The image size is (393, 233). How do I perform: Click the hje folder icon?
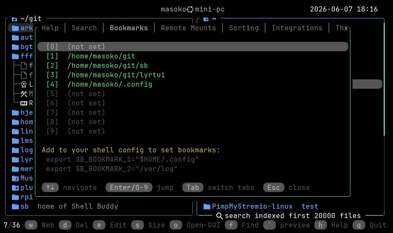15,113
